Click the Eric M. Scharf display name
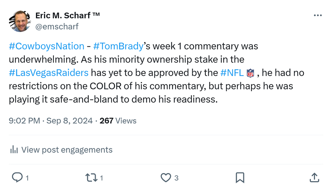Screen dimensions: 332x193 (67, 16)
